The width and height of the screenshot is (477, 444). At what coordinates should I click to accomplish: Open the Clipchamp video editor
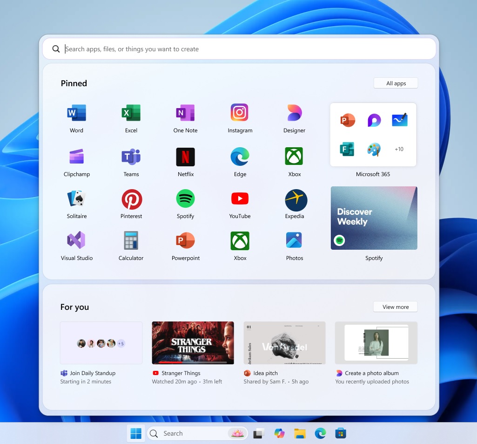click(x=76, y=157)
